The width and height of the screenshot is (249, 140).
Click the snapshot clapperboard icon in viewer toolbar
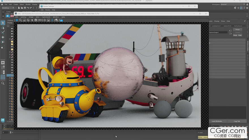coord(61,20)
